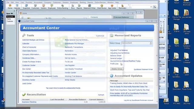Select date 28 in side calendar
The image size is (194, 109).
click(x=161, y=32)
